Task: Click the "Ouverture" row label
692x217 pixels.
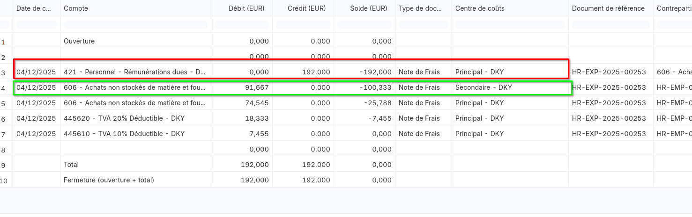Action: tap(79, 41)
